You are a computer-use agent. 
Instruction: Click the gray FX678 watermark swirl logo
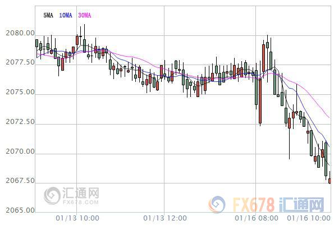(x=52, y=196)
